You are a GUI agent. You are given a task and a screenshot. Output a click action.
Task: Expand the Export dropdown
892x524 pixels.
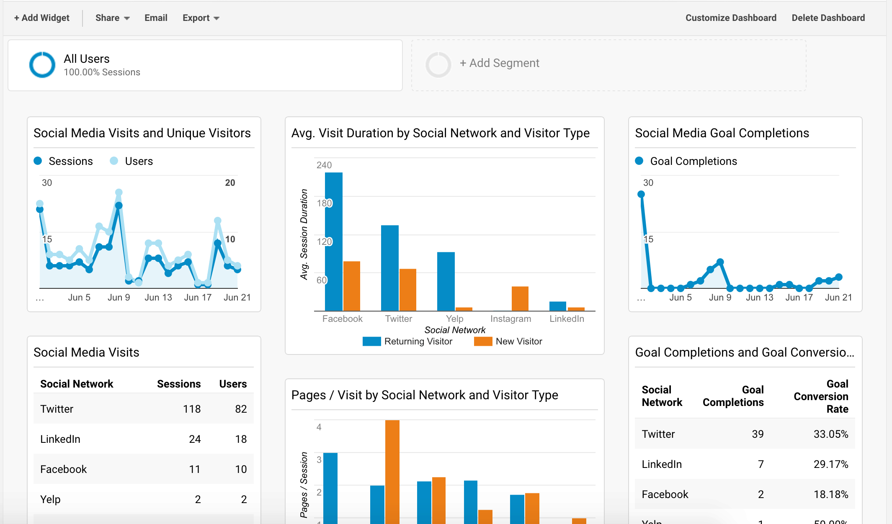tap(201, 18)
